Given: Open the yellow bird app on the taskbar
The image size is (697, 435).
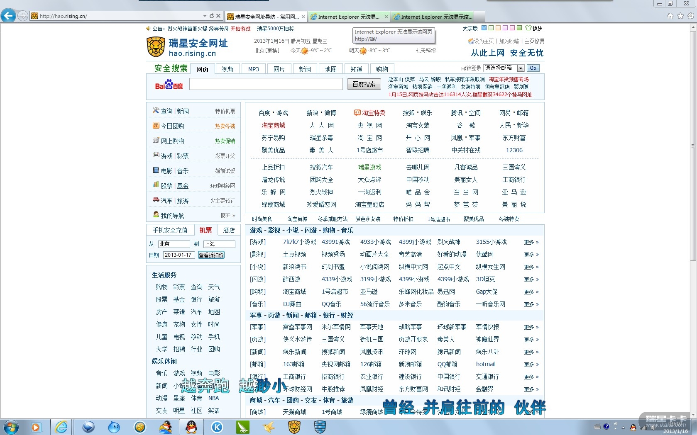Looking at the screenshot, I should [x=269, y=427].
